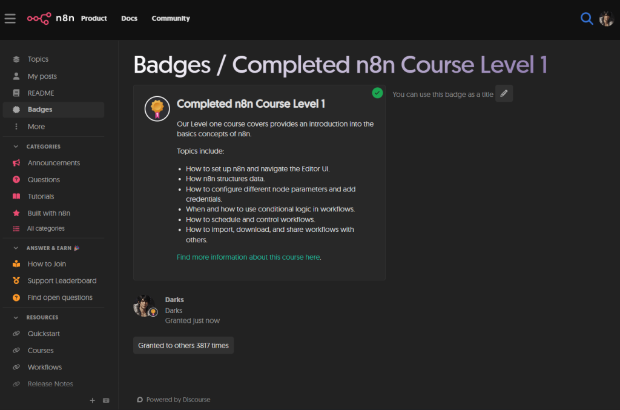Viewport: 620px width, 410px height.
Task: Click the plus icon in sidebar footer
Action: pos(93,400)
